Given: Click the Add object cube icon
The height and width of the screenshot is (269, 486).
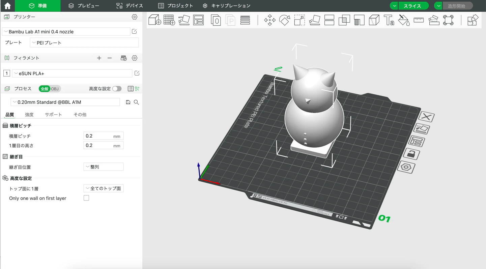Looking at the screenshot, I should 155,20.
